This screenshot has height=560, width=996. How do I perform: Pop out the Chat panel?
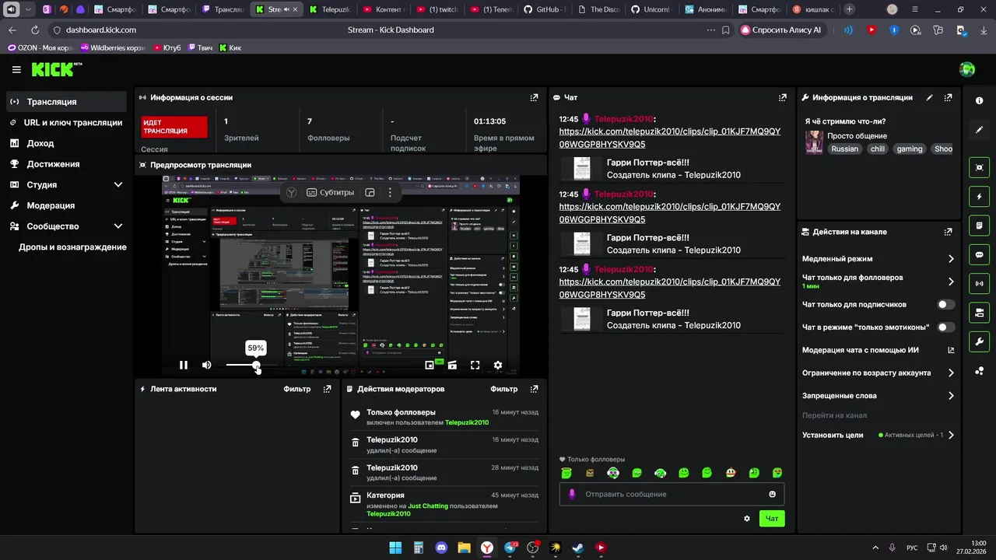click(783, 97)
